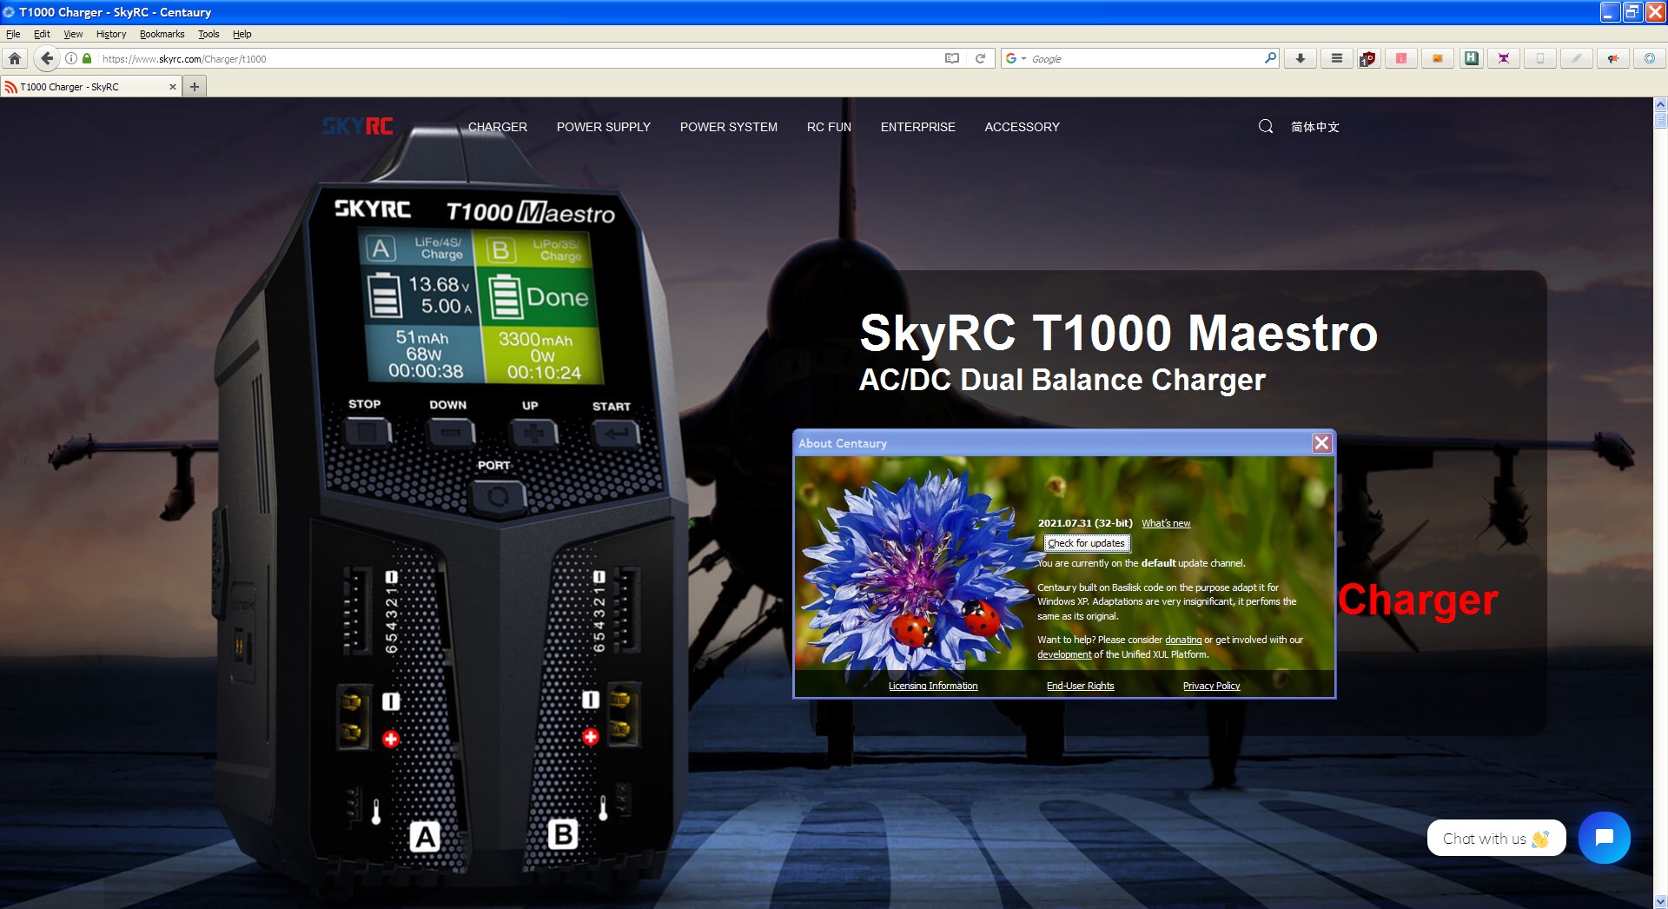Click the pink square extension icon
Viewport: 1668px width, 909px height.
point(1401,58)
